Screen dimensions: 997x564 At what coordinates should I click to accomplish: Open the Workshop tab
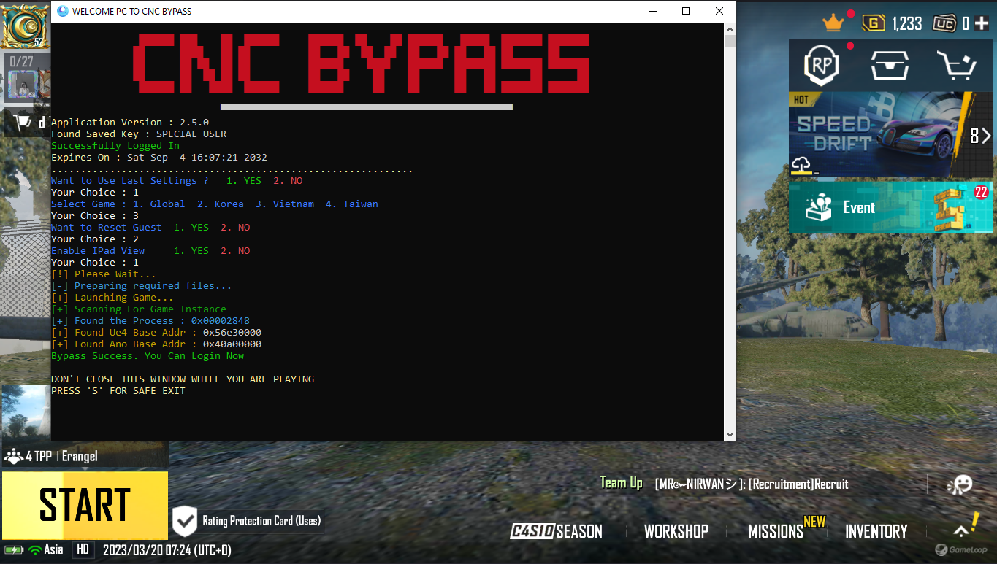pos(676,531)
